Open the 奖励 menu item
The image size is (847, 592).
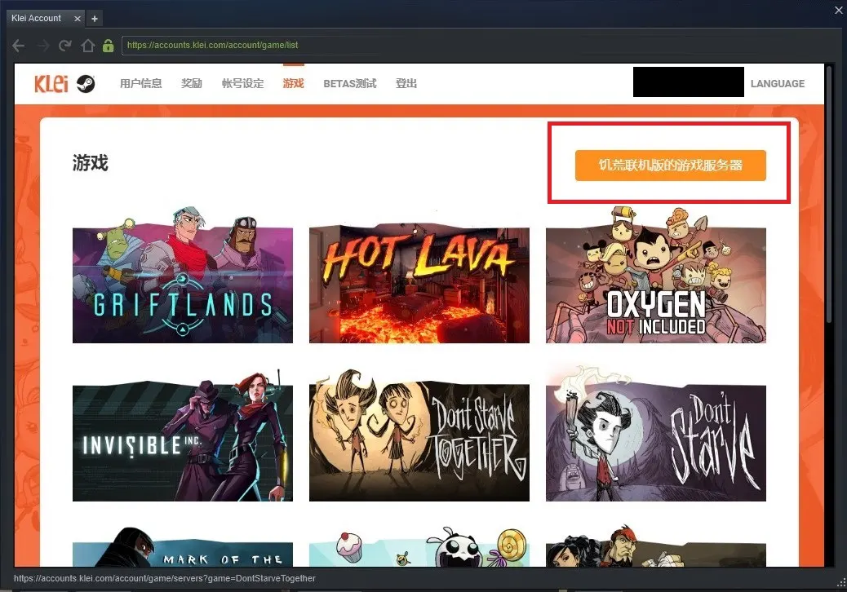(x=192, y=84)
